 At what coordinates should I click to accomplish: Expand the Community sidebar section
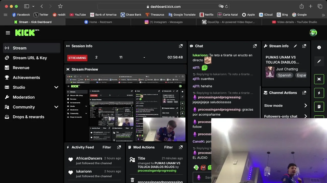click(x=56, y=107)
